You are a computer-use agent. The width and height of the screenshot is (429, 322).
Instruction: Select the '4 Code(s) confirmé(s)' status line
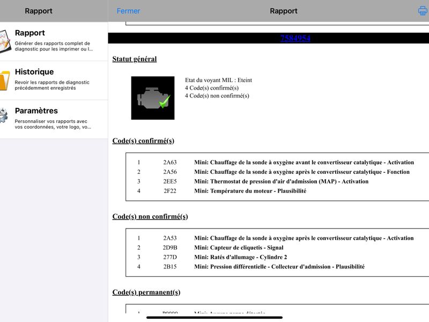[x=212, y=88]
